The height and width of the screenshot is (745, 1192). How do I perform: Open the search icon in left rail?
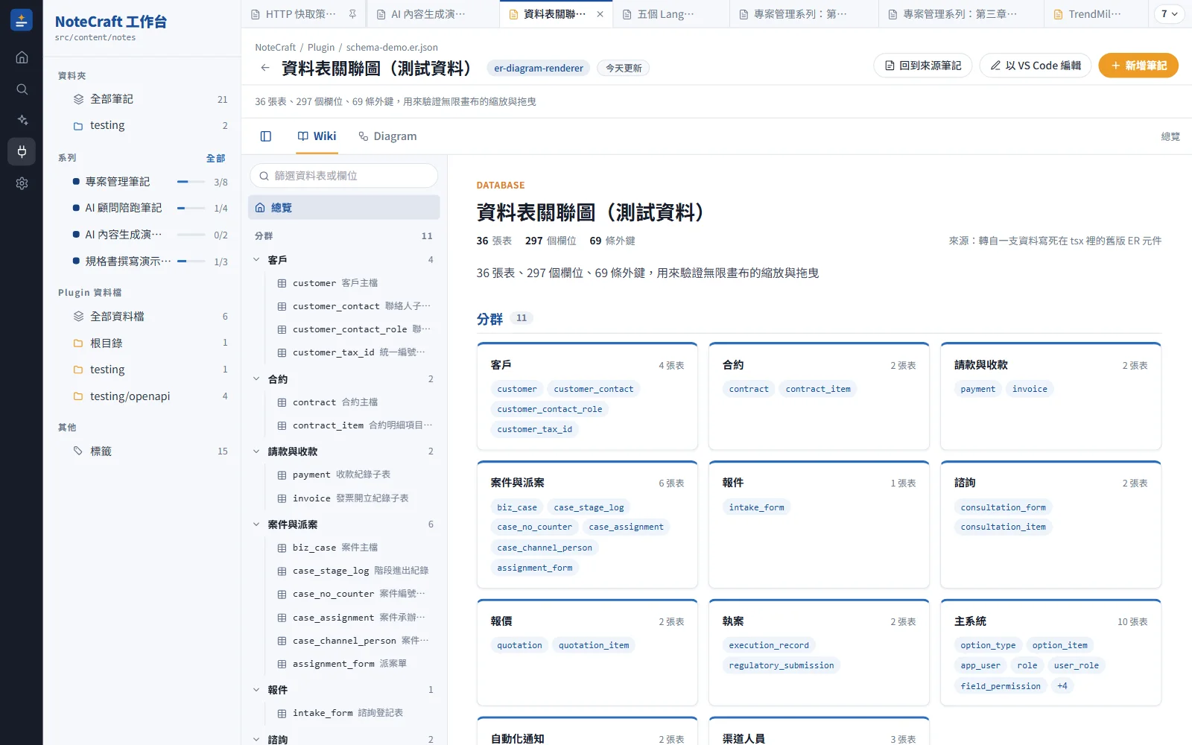22,89
